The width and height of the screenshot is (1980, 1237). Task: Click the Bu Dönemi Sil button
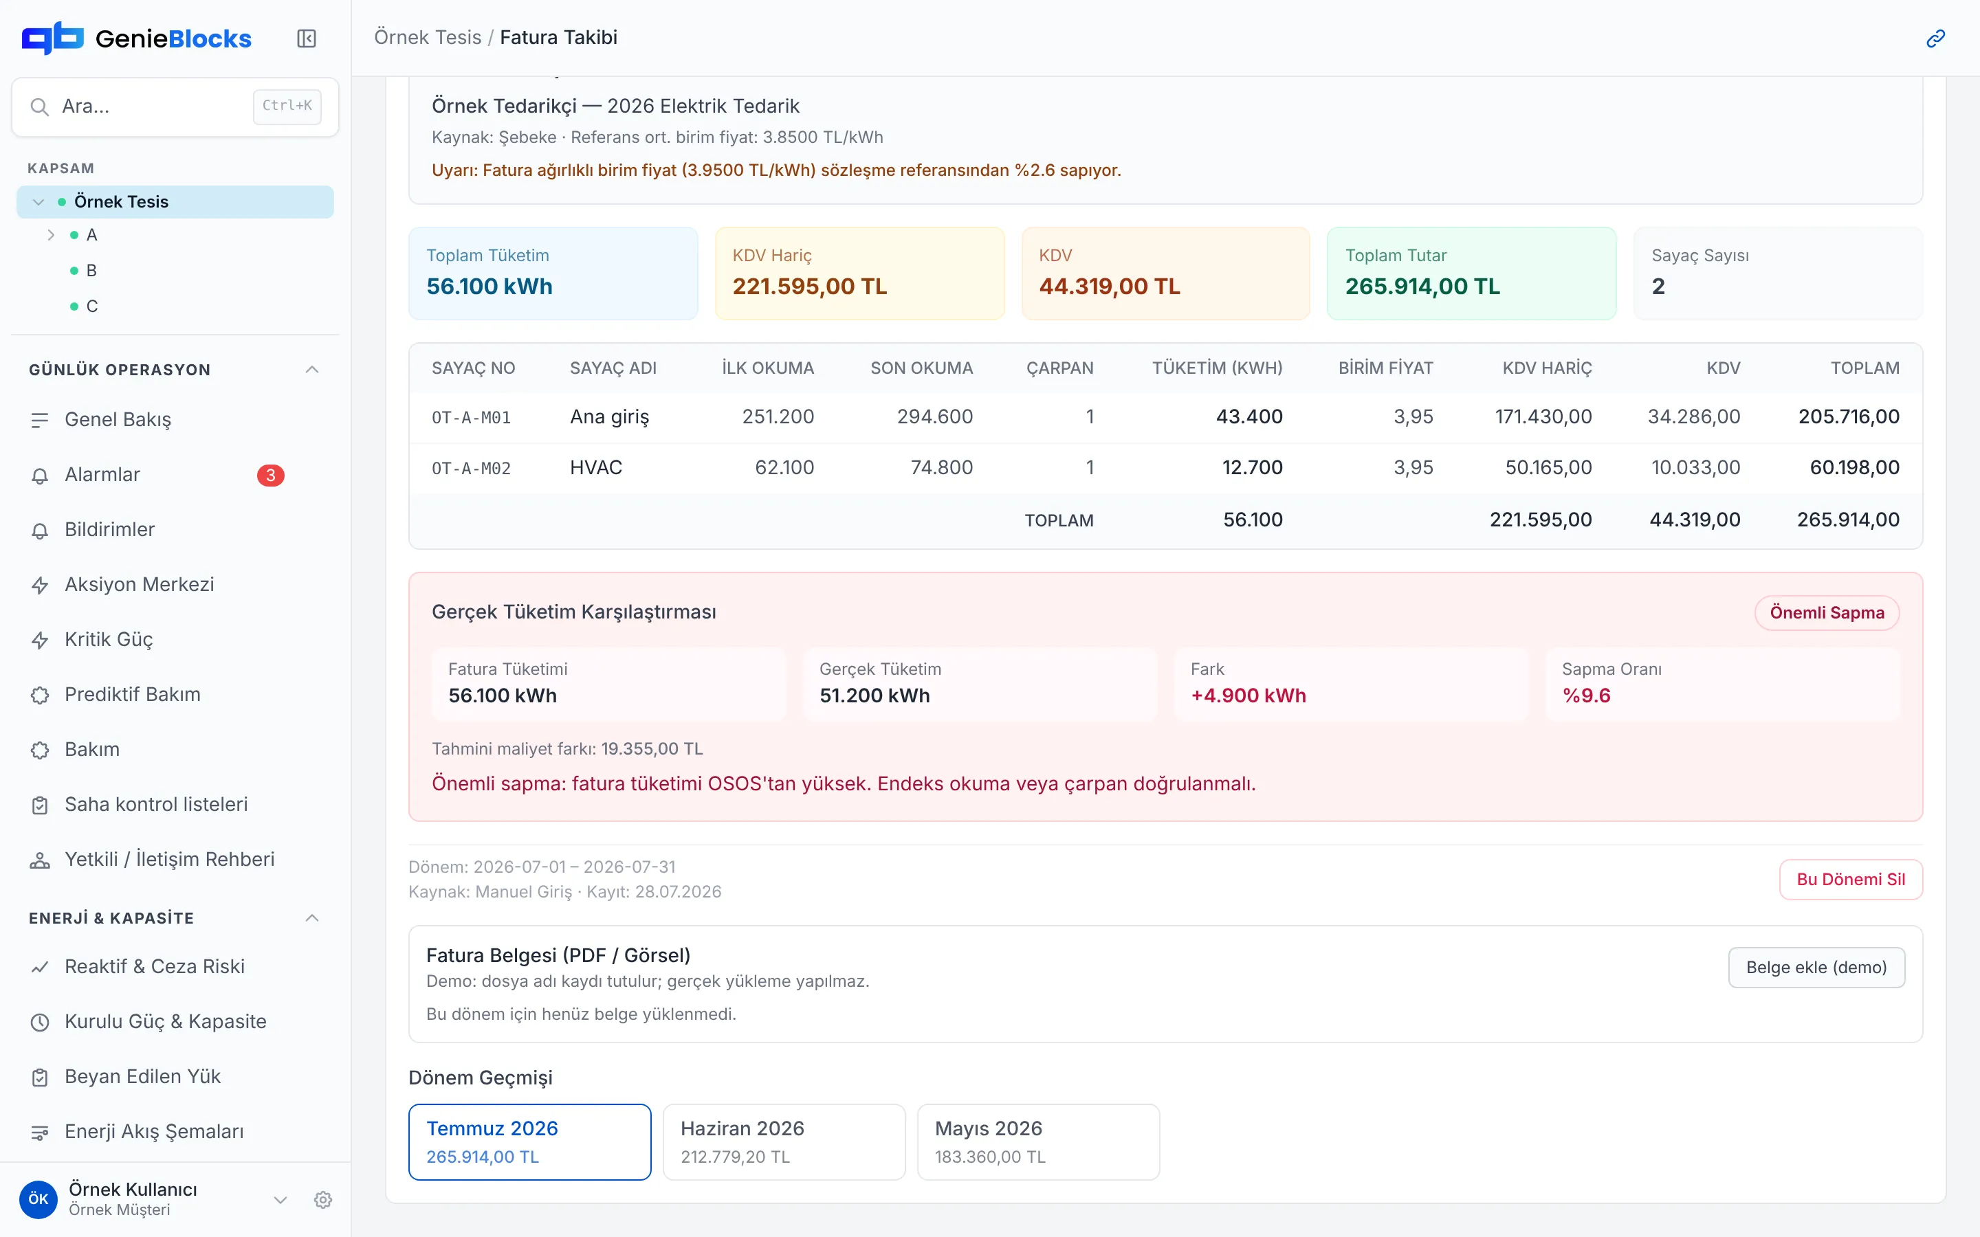[1851, 880]
